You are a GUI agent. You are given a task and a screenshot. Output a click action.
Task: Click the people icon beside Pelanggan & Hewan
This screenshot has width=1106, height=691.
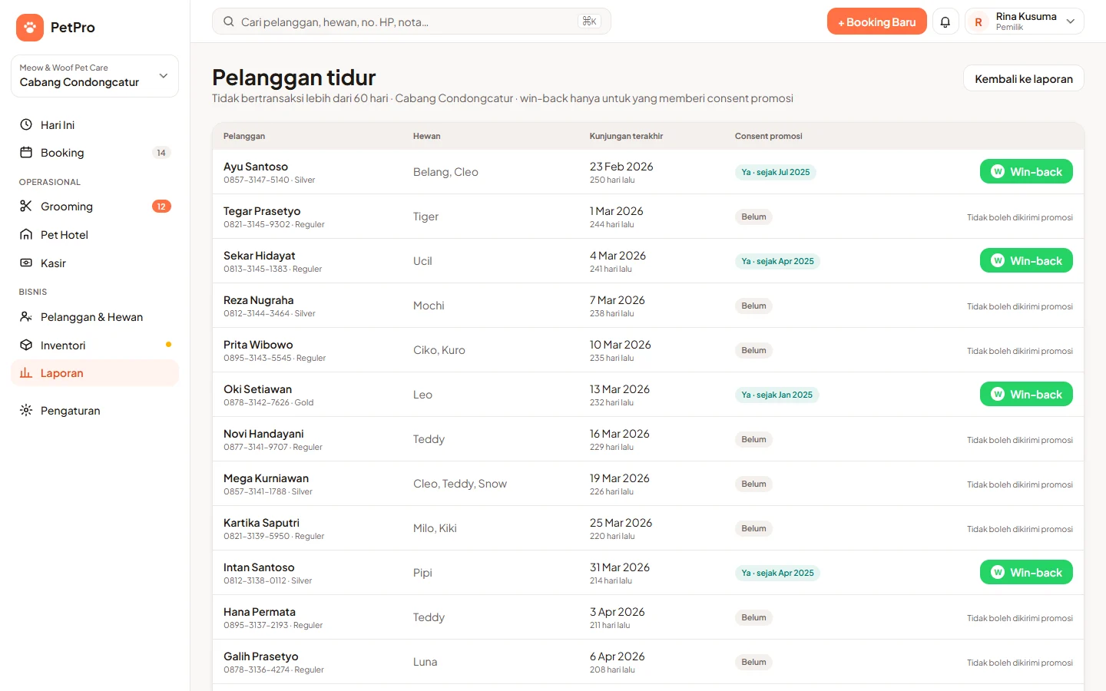coord(26,316)
